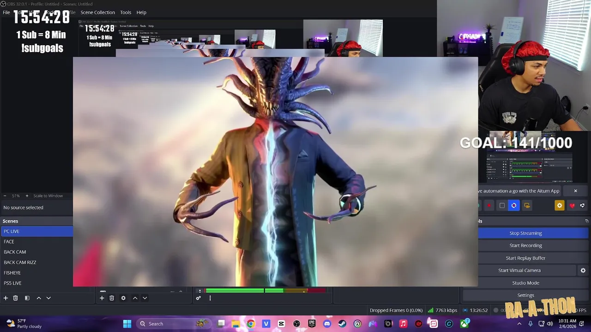The height and width of the screenshot is (332, 591).
Task: Click Start Virtual Camera button
Action: click(x=519, y=271)
